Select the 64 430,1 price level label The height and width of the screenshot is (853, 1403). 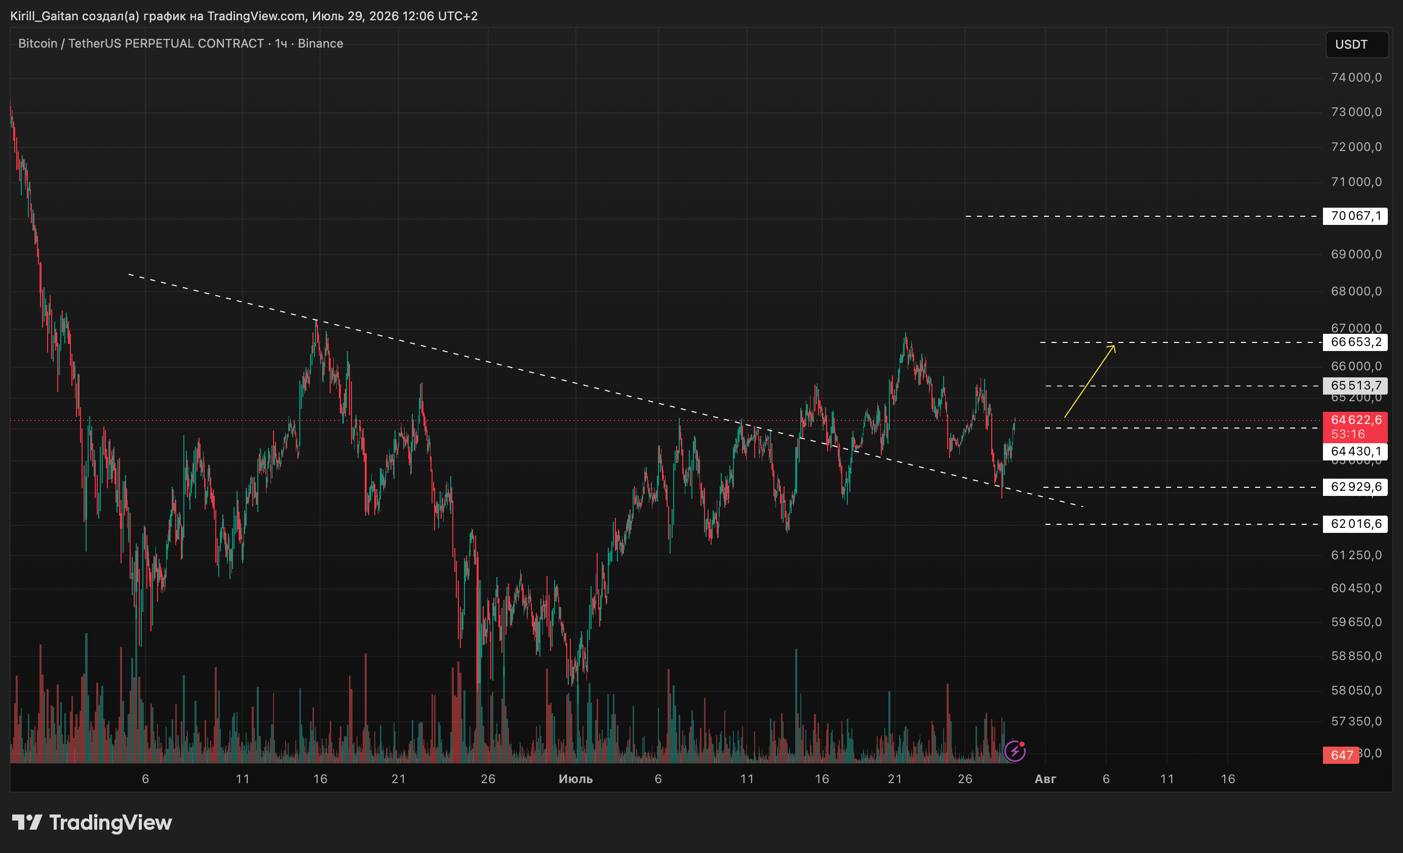[1354, 451]
